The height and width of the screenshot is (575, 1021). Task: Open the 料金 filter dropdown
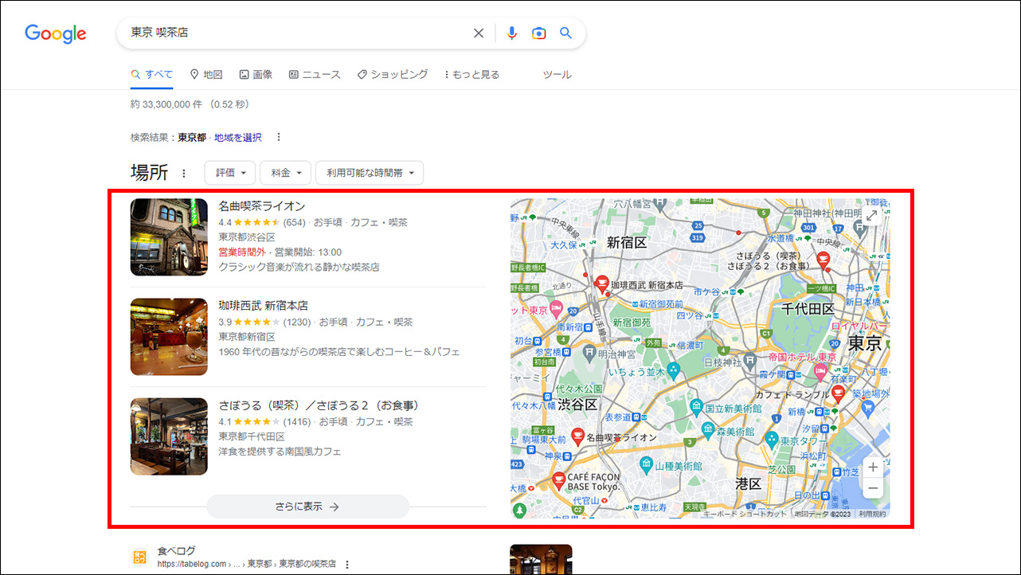[285, 173]
